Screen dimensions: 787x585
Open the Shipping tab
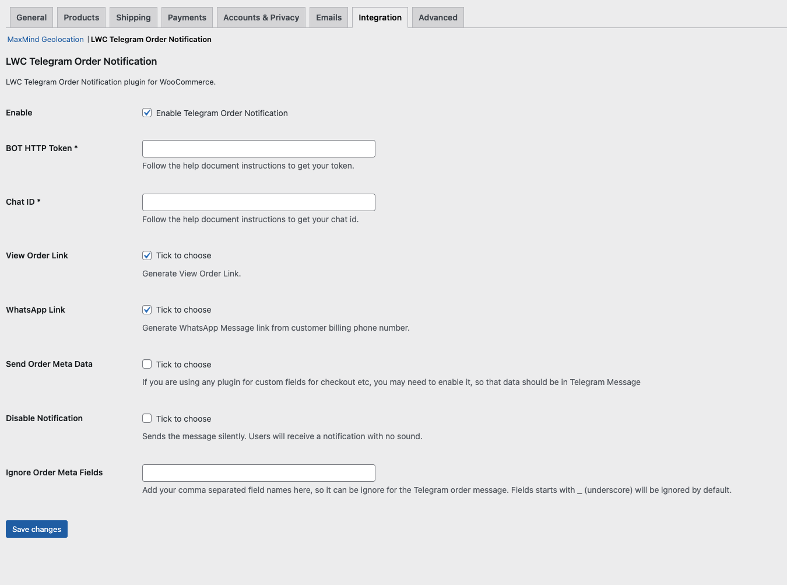(133, 17)
